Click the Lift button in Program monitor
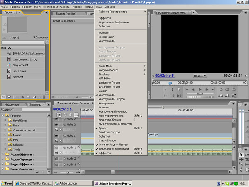Screen dimensions: 249x187 [221, 96]
